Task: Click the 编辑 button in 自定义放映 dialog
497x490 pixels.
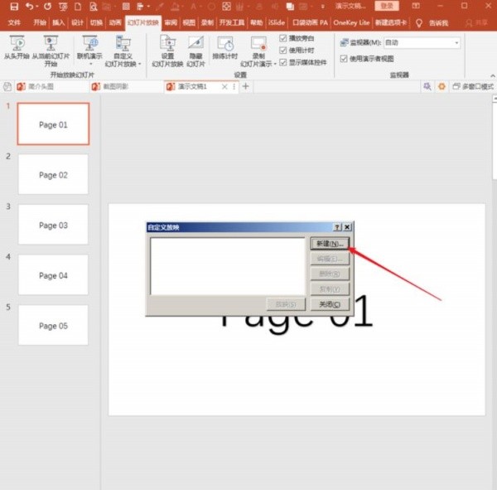Action: [330, 259]
